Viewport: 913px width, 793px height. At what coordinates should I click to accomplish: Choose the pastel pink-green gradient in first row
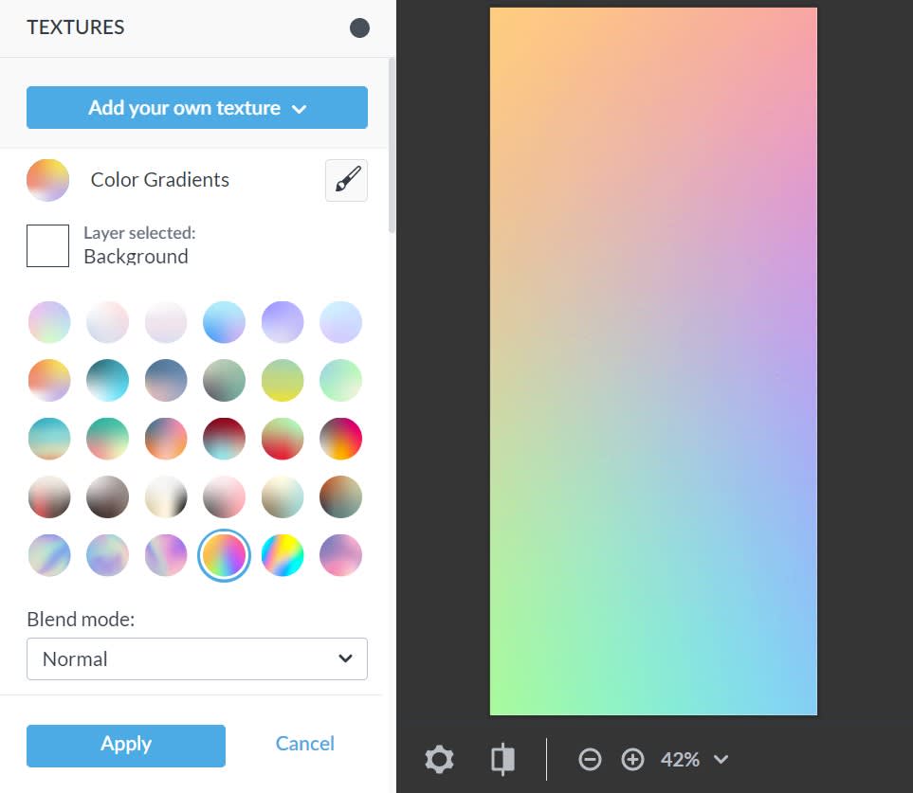pyautogui.click(x=49, y=322)
